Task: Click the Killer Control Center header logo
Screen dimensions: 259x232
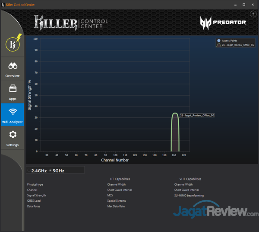Action: point(71,23)
